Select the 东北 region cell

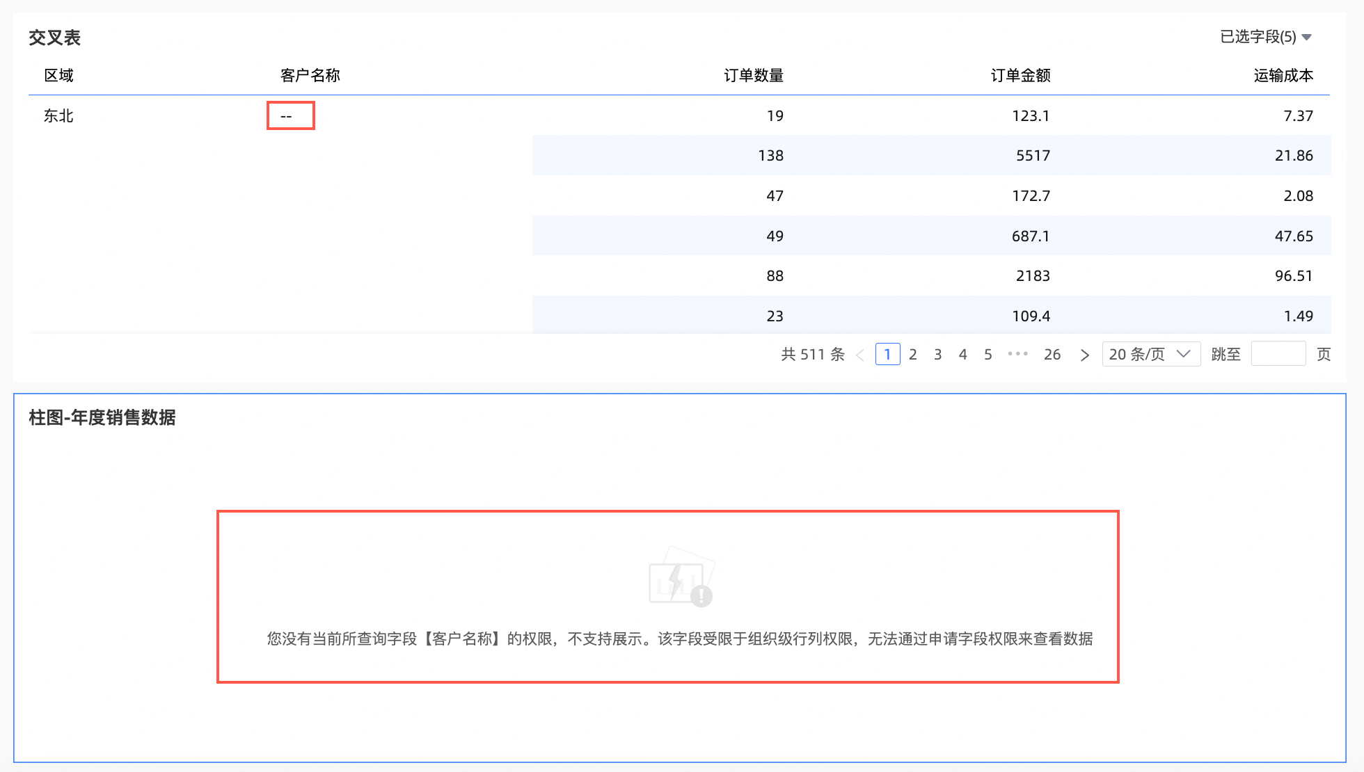click(x=58, y=116)
